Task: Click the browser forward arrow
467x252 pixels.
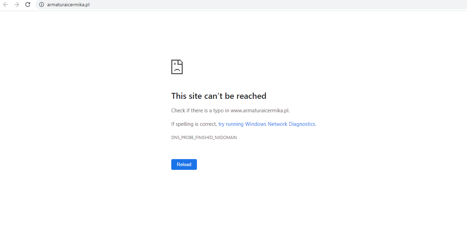Action: [x=17, y=5]
